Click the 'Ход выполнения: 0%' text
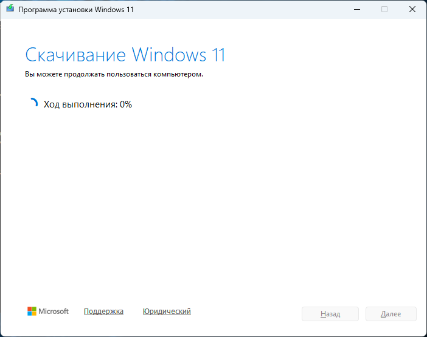Screen dimensions: 427x337 (88, 104)
